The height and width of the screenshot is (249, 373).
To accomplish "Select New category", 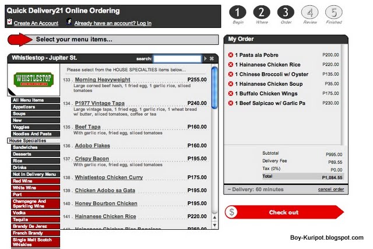I will tap(36, 120).
